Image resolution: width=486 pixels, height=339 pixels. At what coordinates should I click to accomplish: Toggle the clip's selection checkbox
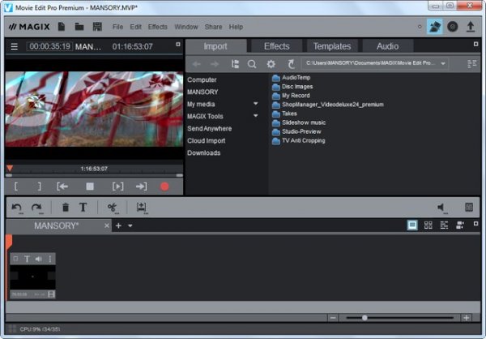15,259
